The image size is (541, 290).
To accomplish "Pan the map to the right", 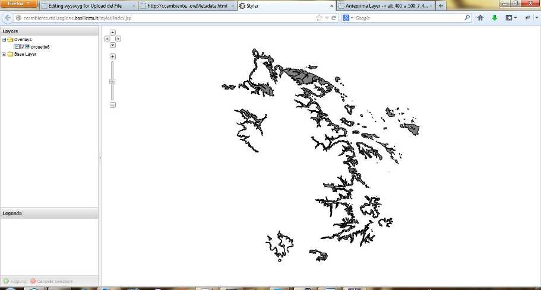I will [x=118, y=39].
